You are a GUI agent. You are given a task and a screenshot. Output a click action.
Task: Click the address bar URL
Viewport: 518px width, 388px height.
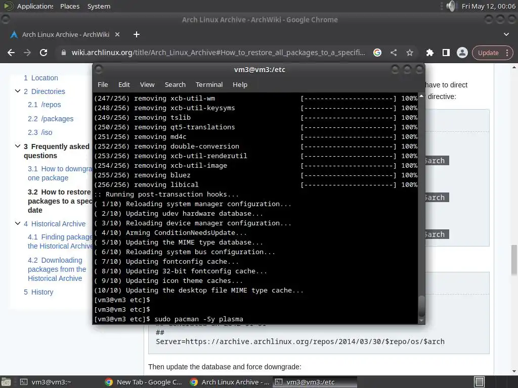click(x=218, y=53)
